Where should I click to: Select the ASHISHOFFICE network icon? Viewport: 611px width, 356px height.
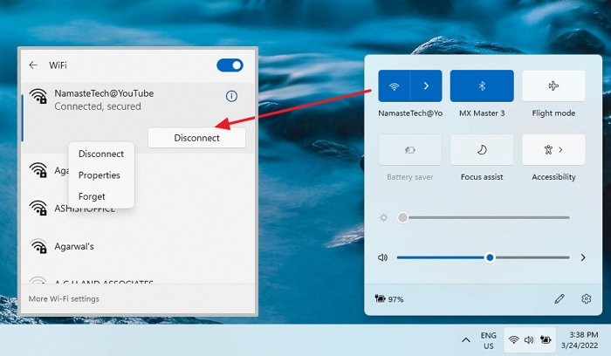pyautogui.click(x=38, y=207)
